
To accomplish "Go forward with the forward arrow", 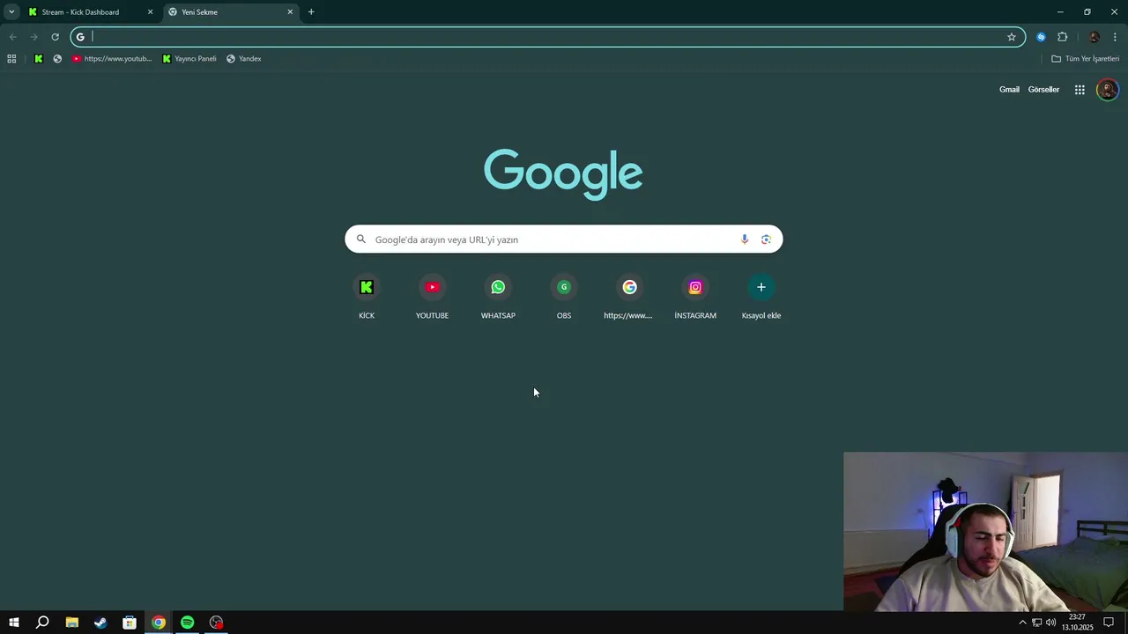I will click(33, 37).
